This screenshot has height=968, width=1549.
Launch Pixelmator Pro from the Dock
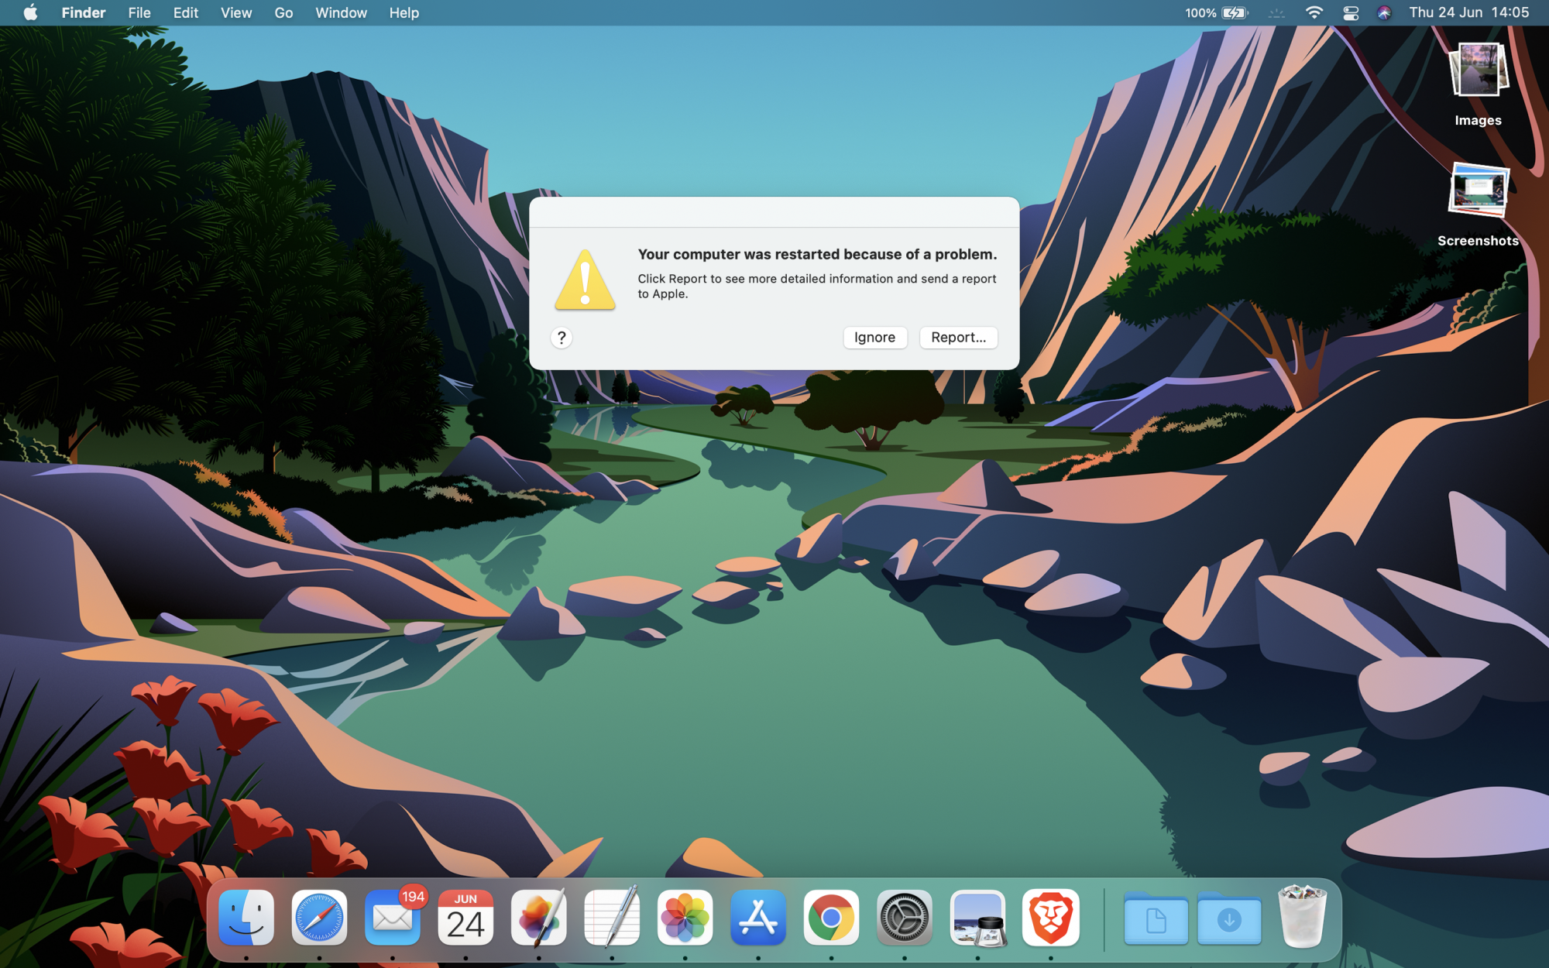click(x=538, y=918)
